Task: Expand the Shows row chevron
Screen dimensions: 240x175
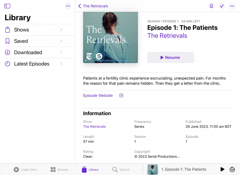Action: point(61,30)
